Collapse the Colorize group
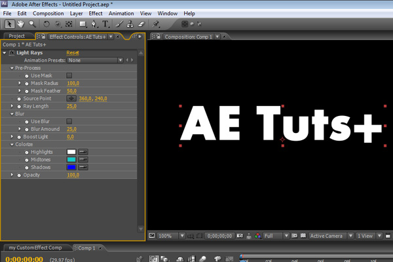 pos(12,144)
